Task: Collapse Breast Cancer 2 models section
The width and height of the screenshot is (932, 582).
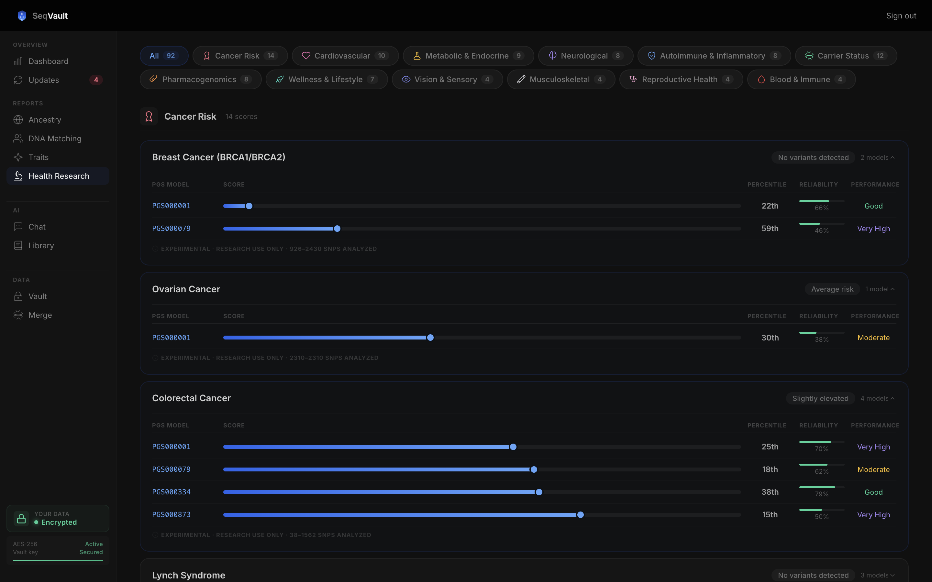Action: (877, 157)
